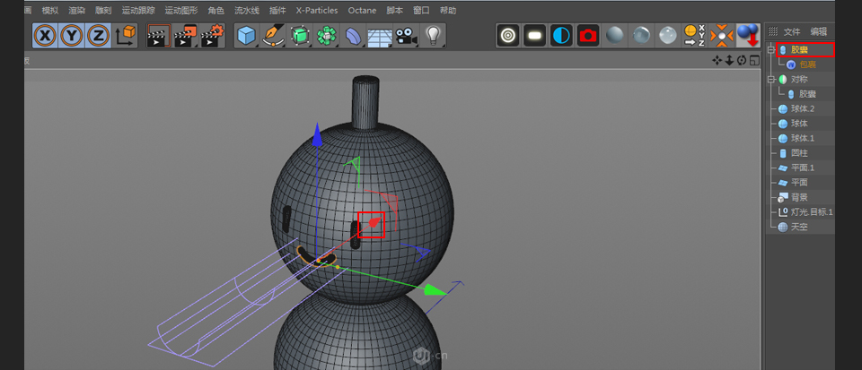Toggle the Y axis lock
The height and width of the screenshot is (370, 862).
(72, 36)
